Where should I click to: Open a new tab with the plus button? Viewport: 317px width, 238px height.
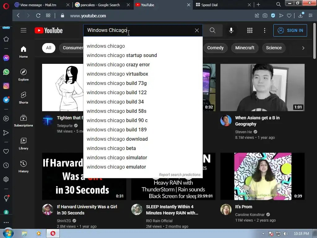click(258, 4)
